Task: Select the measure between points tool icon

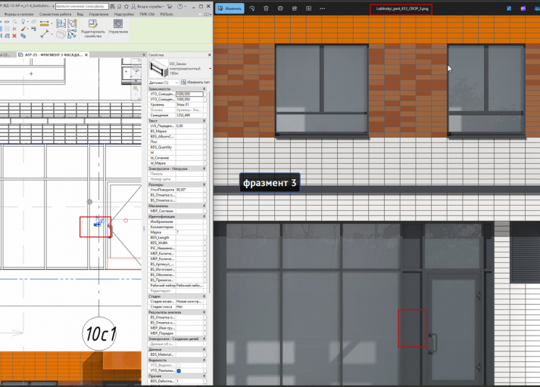Action: click(45, 34)
